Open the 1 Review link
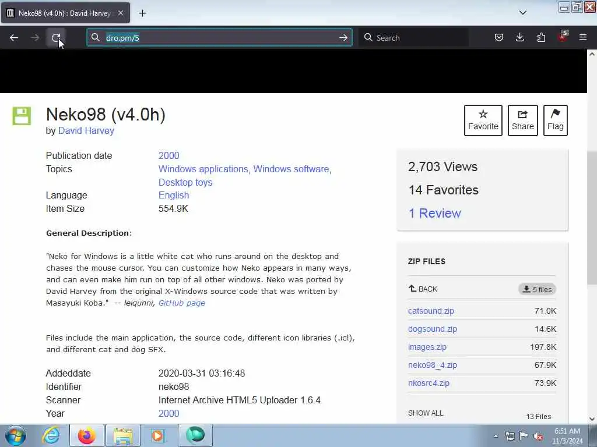 [x=435, y=213]
